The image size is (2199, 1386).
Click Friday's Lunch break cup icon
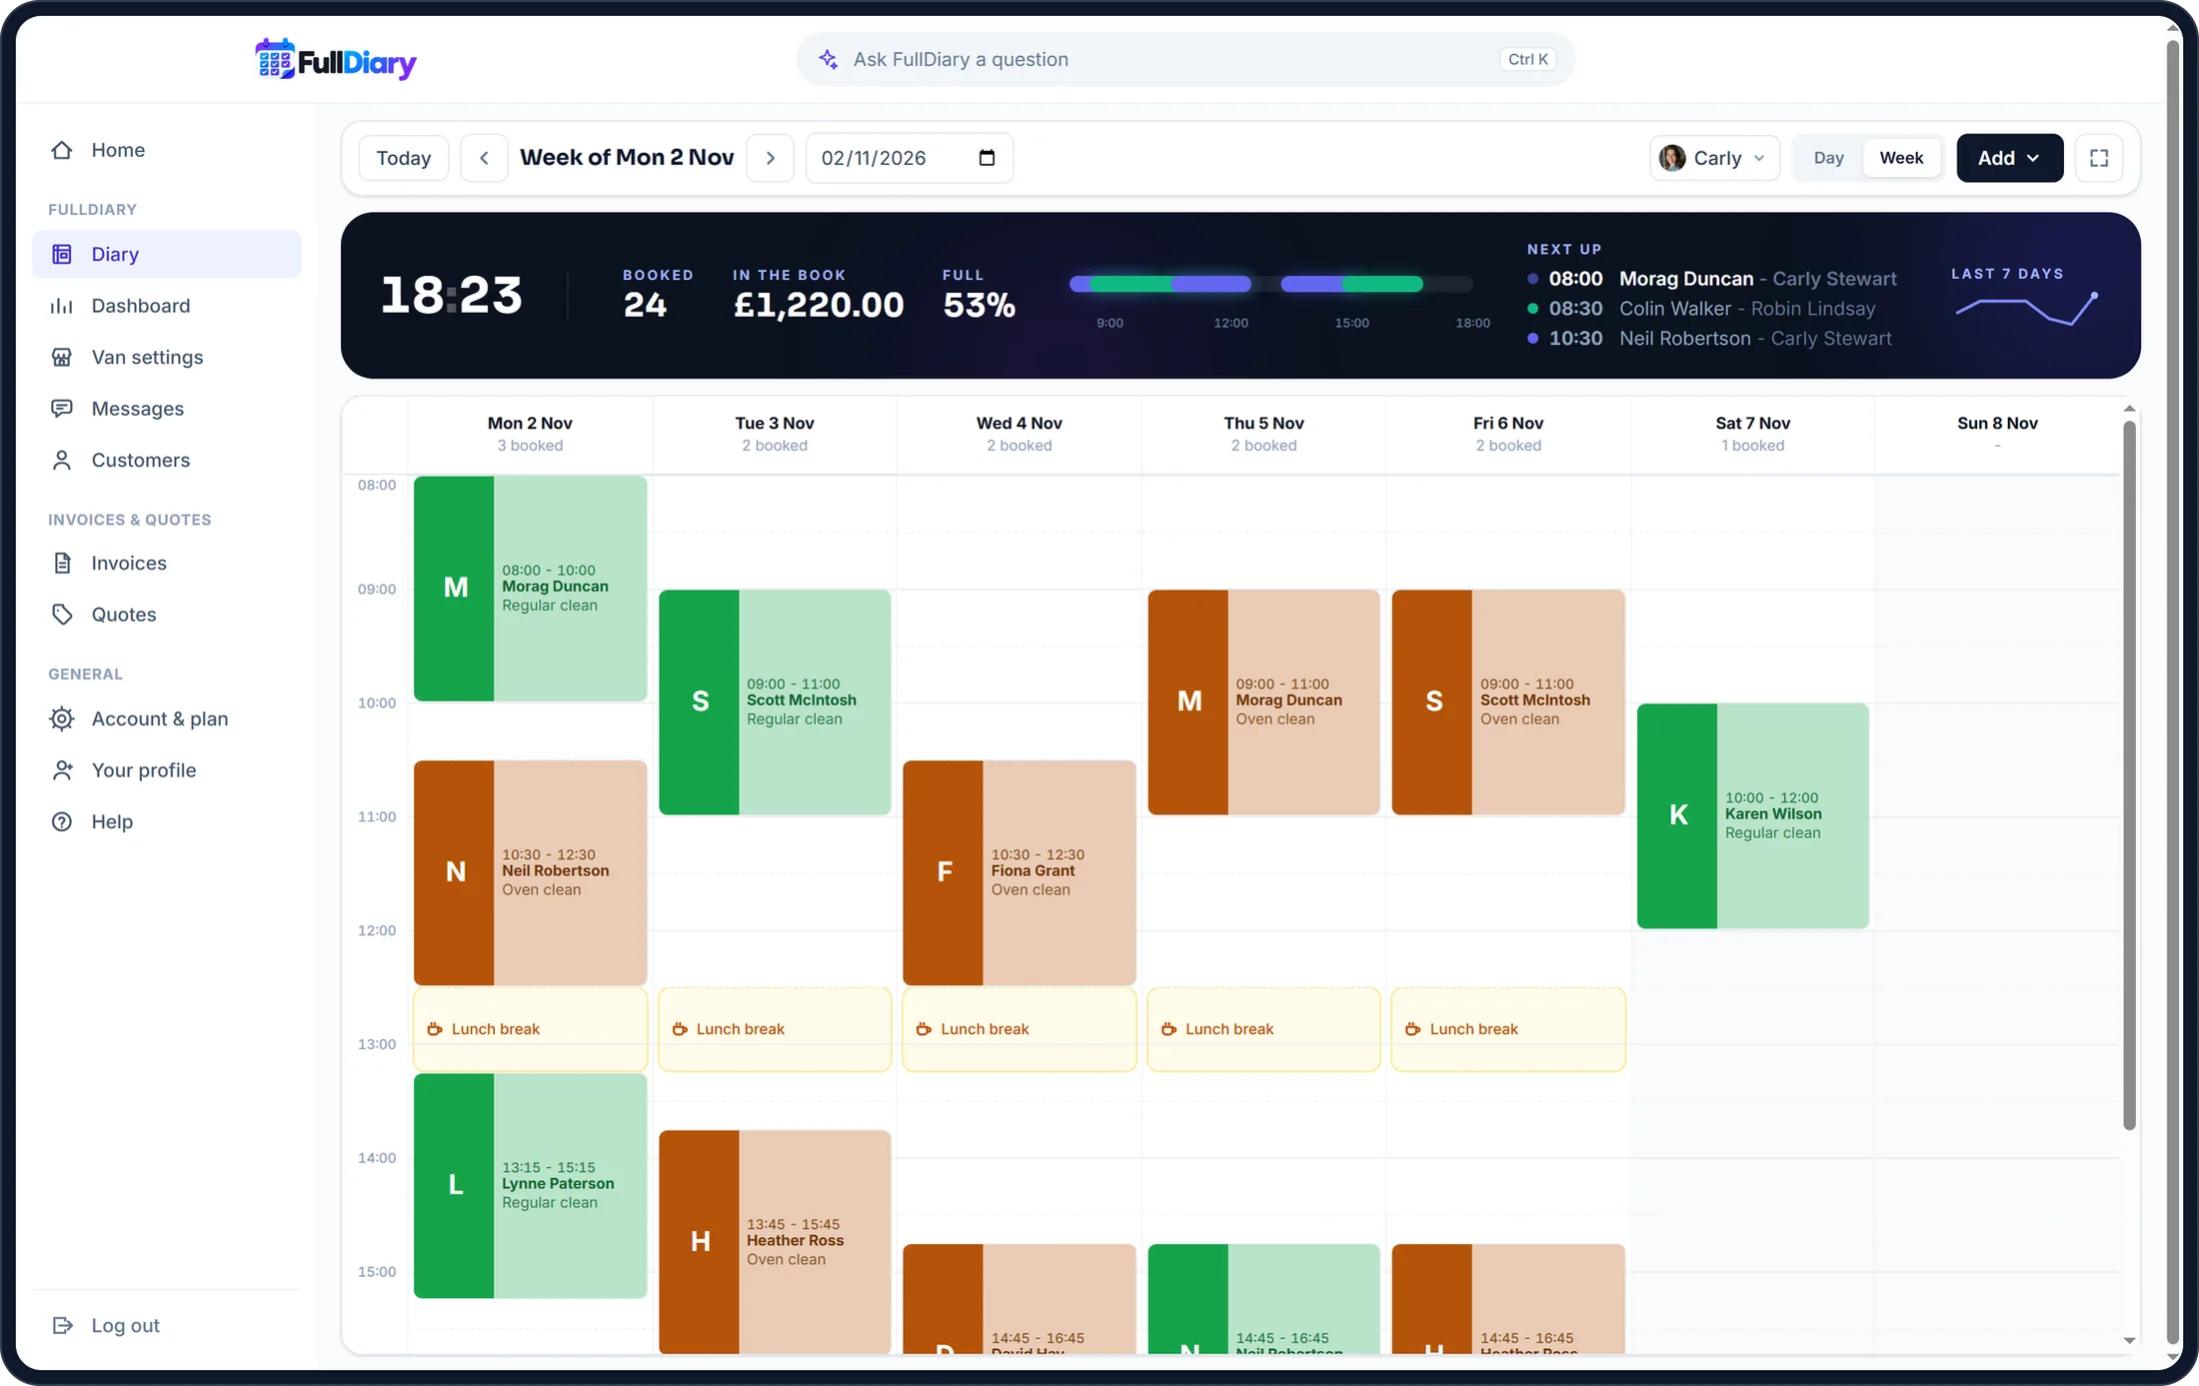click(x=1412, y=1029)
